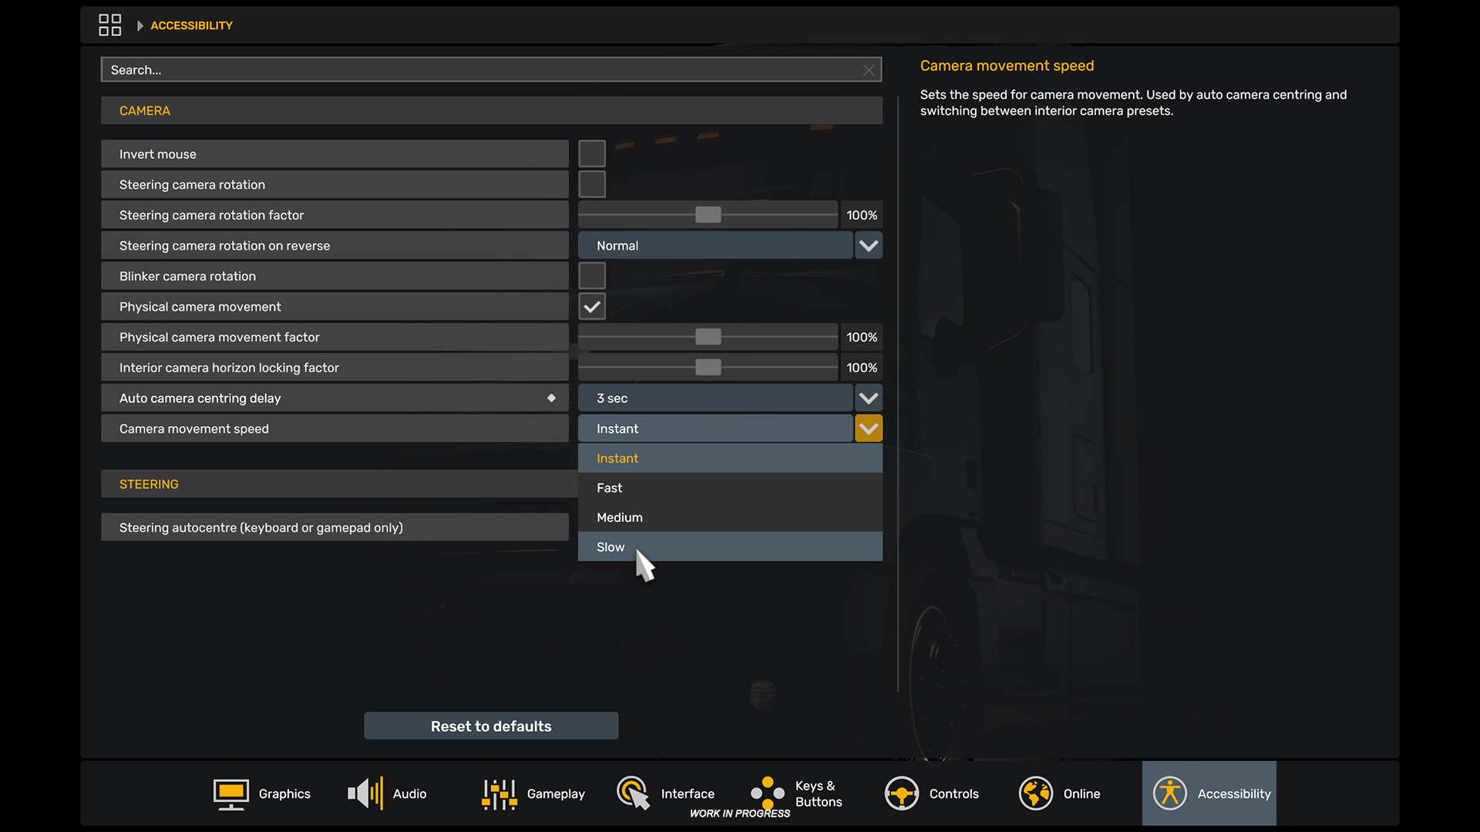Expand Steering camera rotation on reverse dropdown

[x=868, y=246]
